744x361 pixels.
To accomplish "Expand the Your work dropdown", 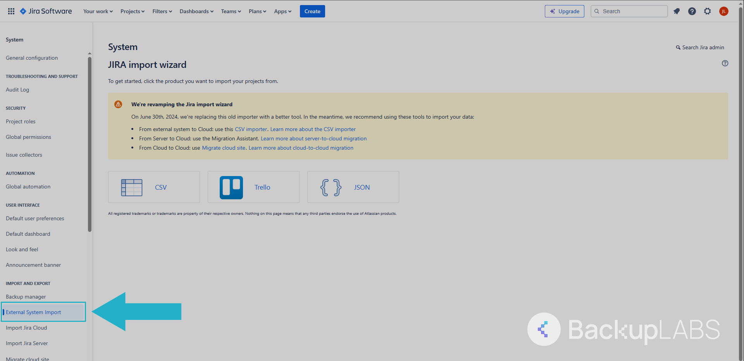I will coord(98,11).
